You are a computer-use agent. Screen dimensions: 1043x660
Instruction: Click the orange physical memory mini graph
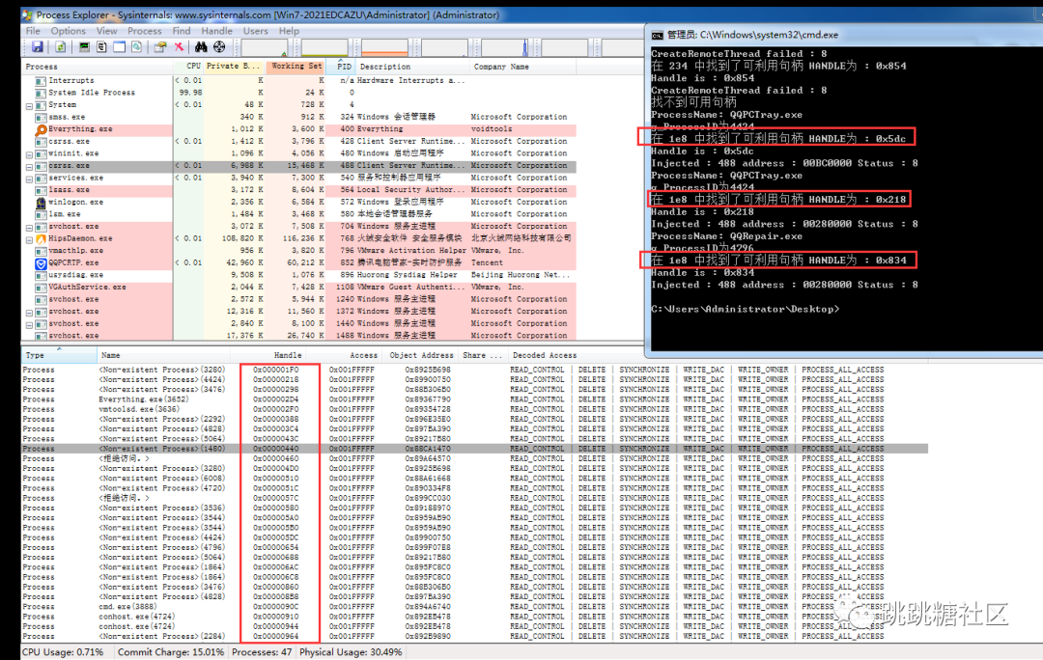384,47
